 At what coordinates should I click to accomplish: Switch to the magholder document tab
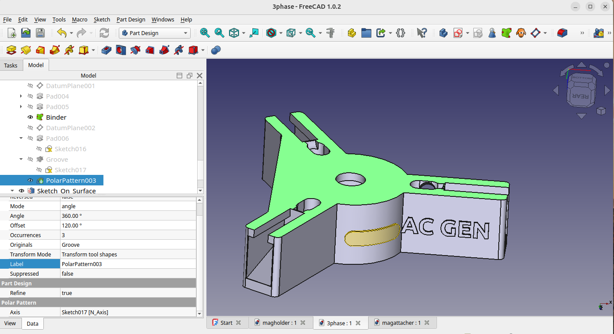tap(279, 323)
